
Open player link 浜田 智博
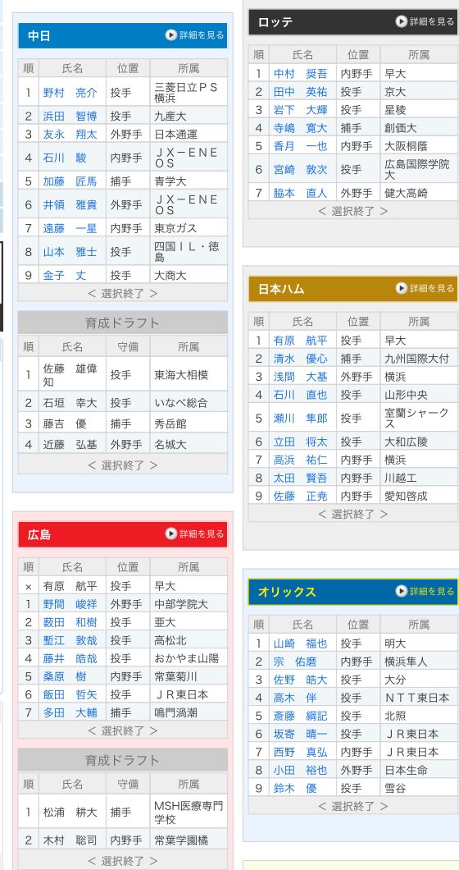(x=70, y=116)
